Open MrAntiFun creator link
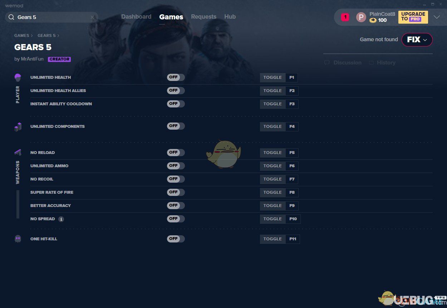Viewport: 447px width, 308px height. [32, 59]
